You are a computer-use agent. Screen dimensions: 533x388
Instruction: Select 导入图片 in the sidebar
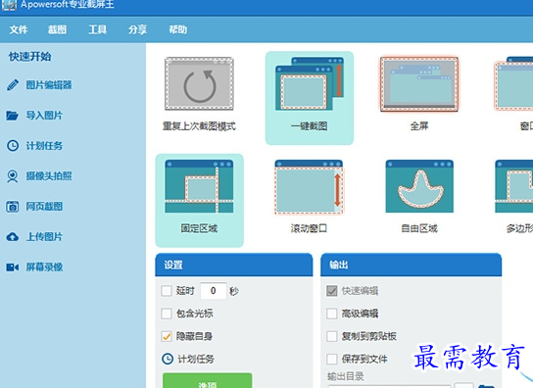[x=44, y=116]
